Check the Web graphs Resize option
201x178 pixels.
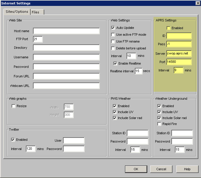pyautogui.click(x=13, y=106)
